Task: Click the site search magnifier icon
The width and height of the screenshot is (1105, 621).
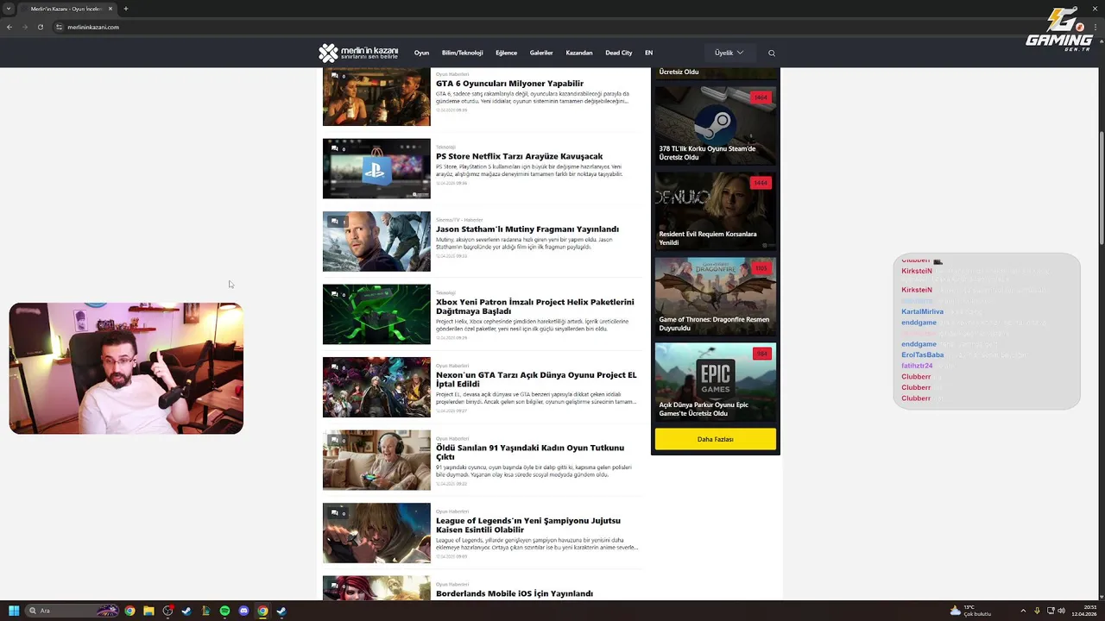Action: (772, 53)
